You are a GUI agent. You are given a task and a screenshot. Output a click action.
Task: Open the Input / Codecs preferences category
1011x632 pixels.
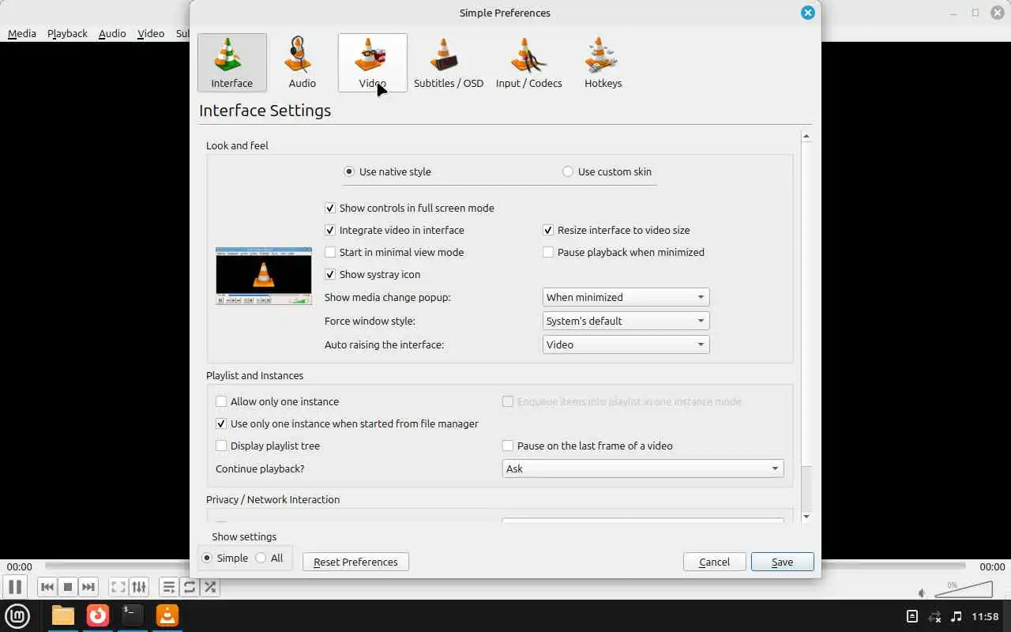point(529,62)
